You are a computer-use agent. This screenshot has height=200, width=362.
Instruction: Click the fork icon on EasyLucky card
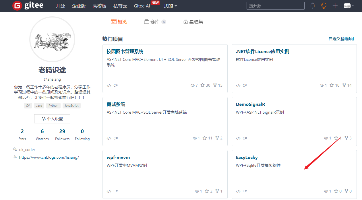[346, 191]
